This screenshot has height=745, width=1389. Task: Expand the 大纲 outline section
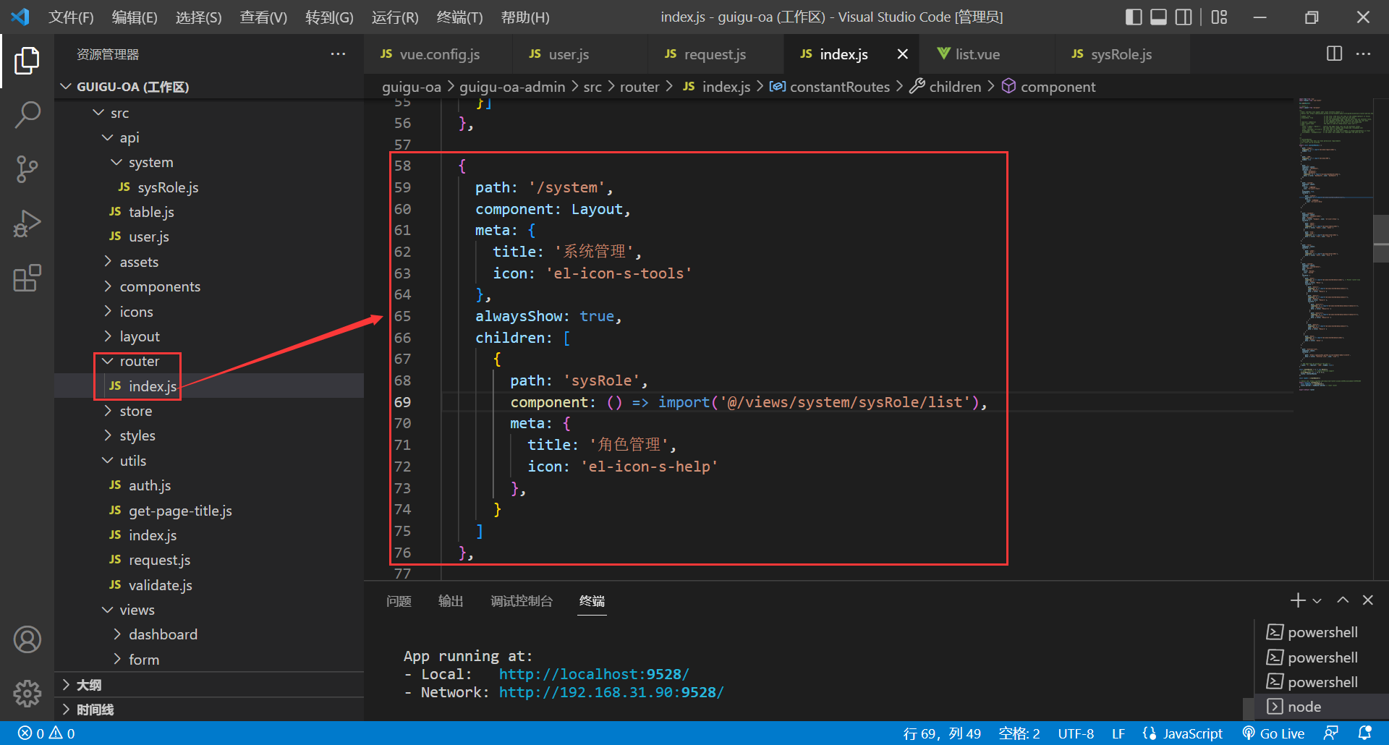(x=88, y=685)
